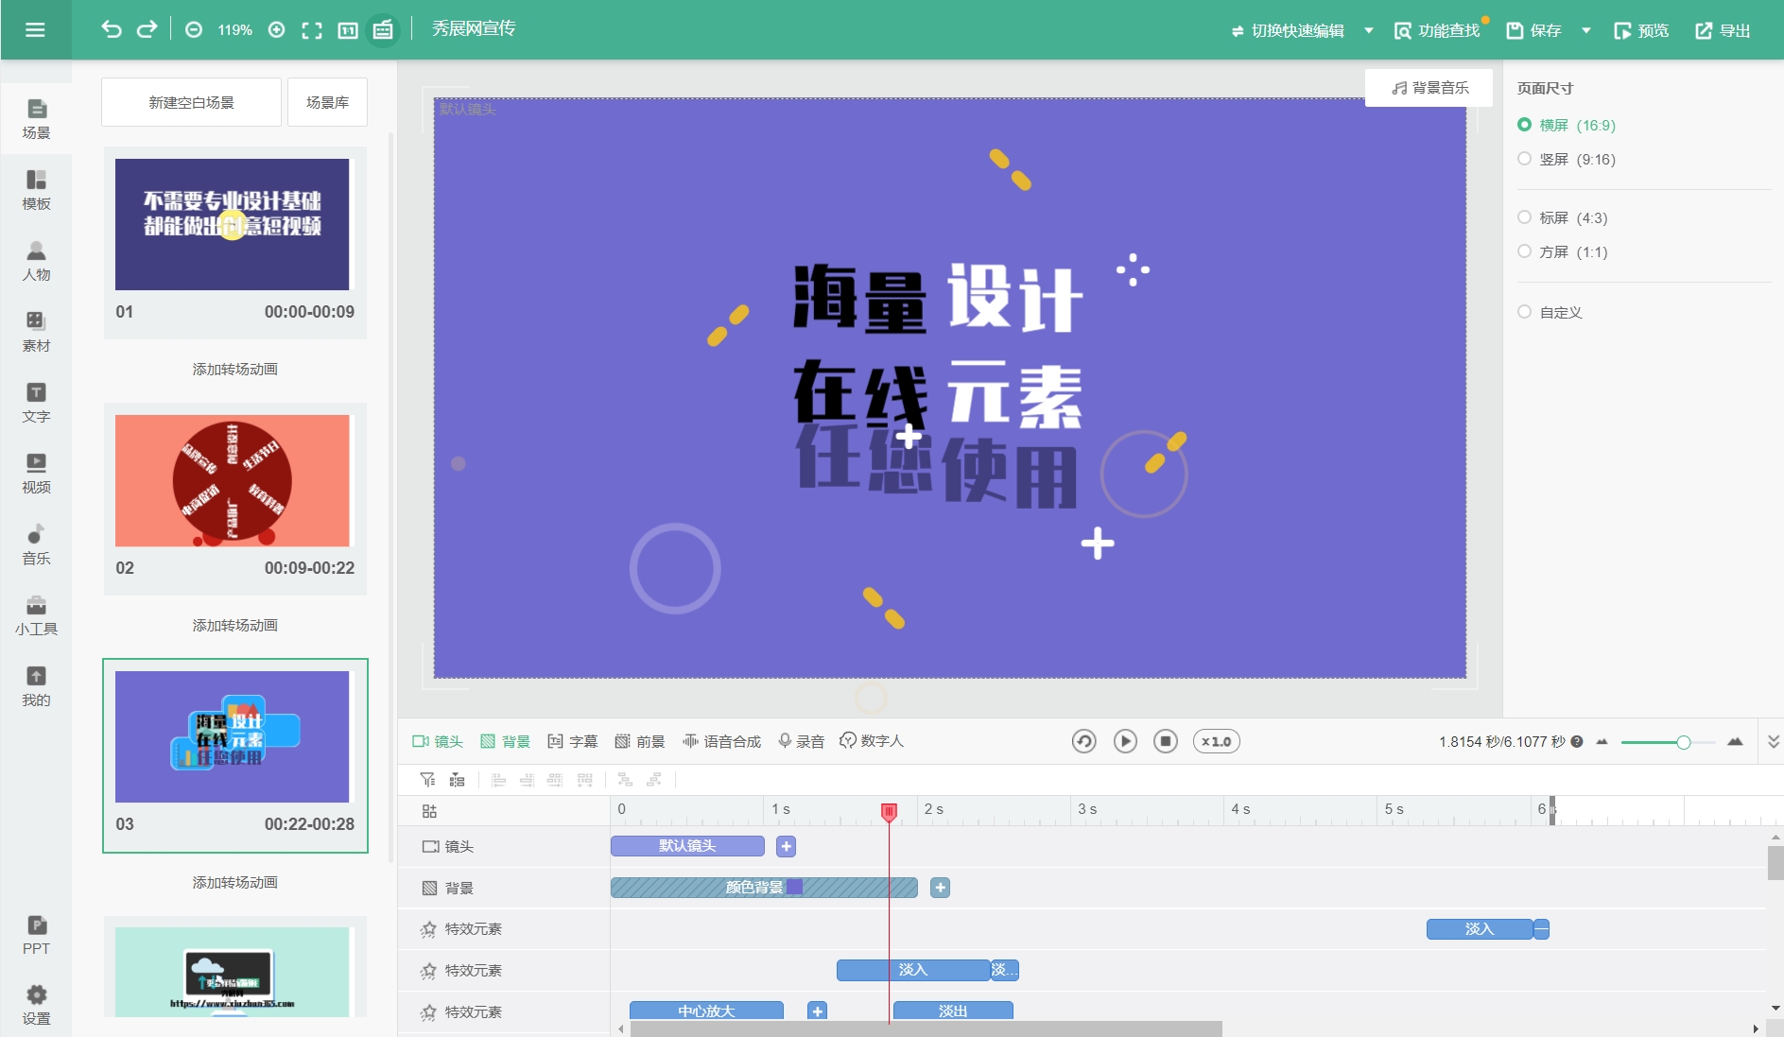1784x1037 pixels.
Task: Switch to the 字幕 subtitle tab
Action: click(x=573, y=741)
